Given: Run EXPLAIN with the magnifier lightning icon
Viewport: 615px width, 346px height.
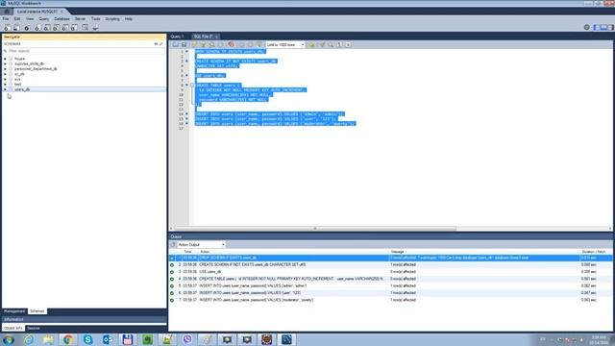Looking at the screenshot, I should coord(211,45).
